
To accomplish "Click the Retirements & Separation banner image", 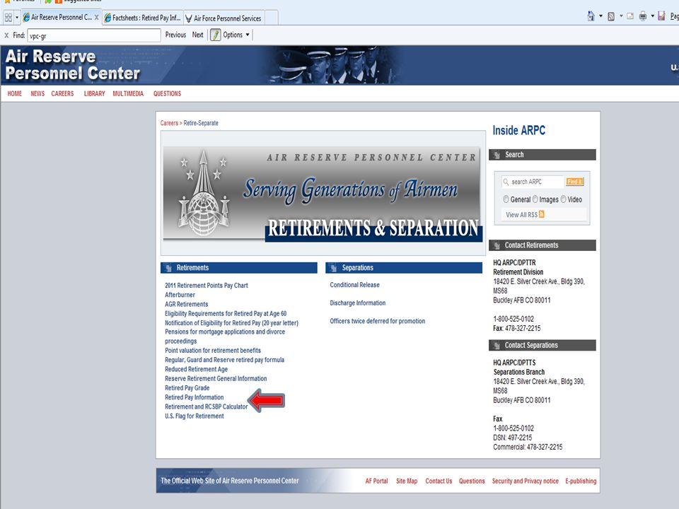I will (x=323, y=193).
